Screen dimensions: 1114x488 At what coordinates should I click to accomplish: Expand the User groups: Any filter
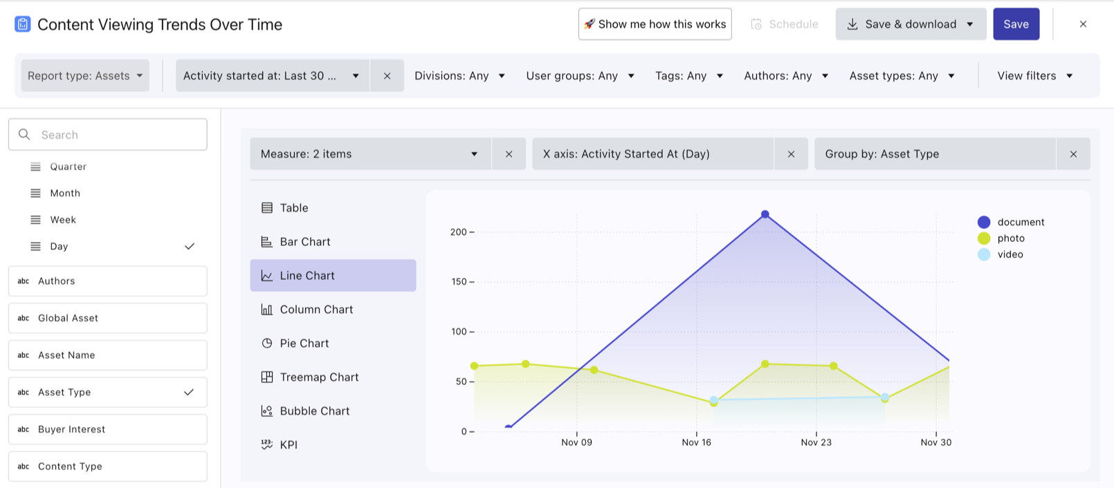(580, 76)
